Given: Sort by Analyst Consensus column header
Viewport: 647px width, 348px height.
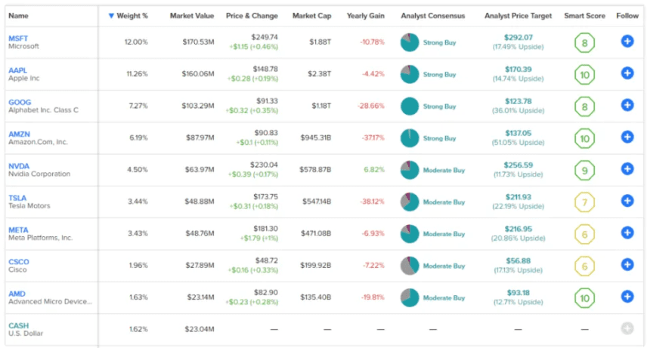Looking at the screenshot, I should coord(433,16).
